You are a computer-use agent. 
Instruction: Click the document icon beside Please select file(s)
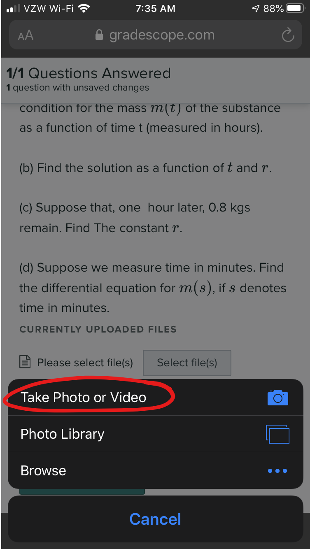(26, 362)
